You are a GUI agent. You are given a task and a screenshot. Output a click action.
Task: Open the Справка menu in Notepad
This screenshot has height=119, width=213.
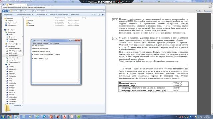(x=56, y=44)
